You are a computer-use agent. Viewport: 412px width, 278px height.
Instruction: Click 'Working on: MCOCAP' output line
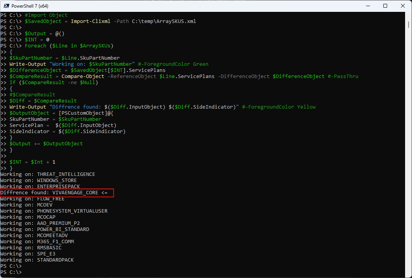coord(28,217)
